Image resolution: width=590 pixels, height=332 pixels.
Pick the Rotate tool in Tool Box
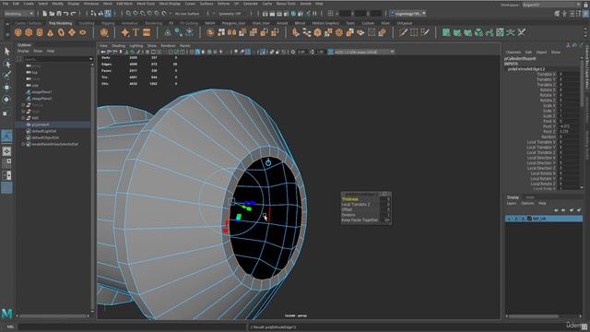[6, 100]
